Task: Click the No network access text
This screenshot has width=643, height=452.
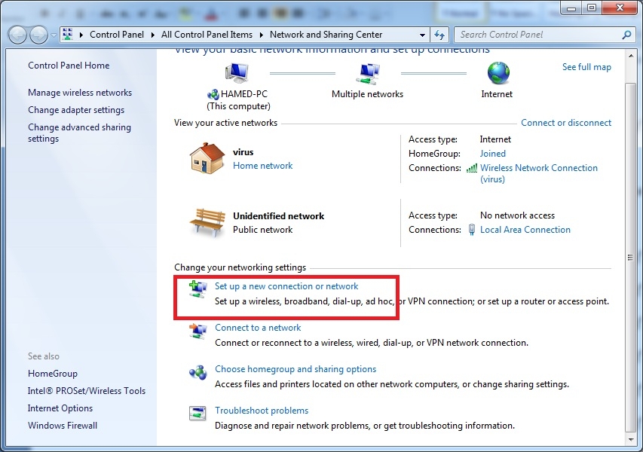Action: coord(518,215)
